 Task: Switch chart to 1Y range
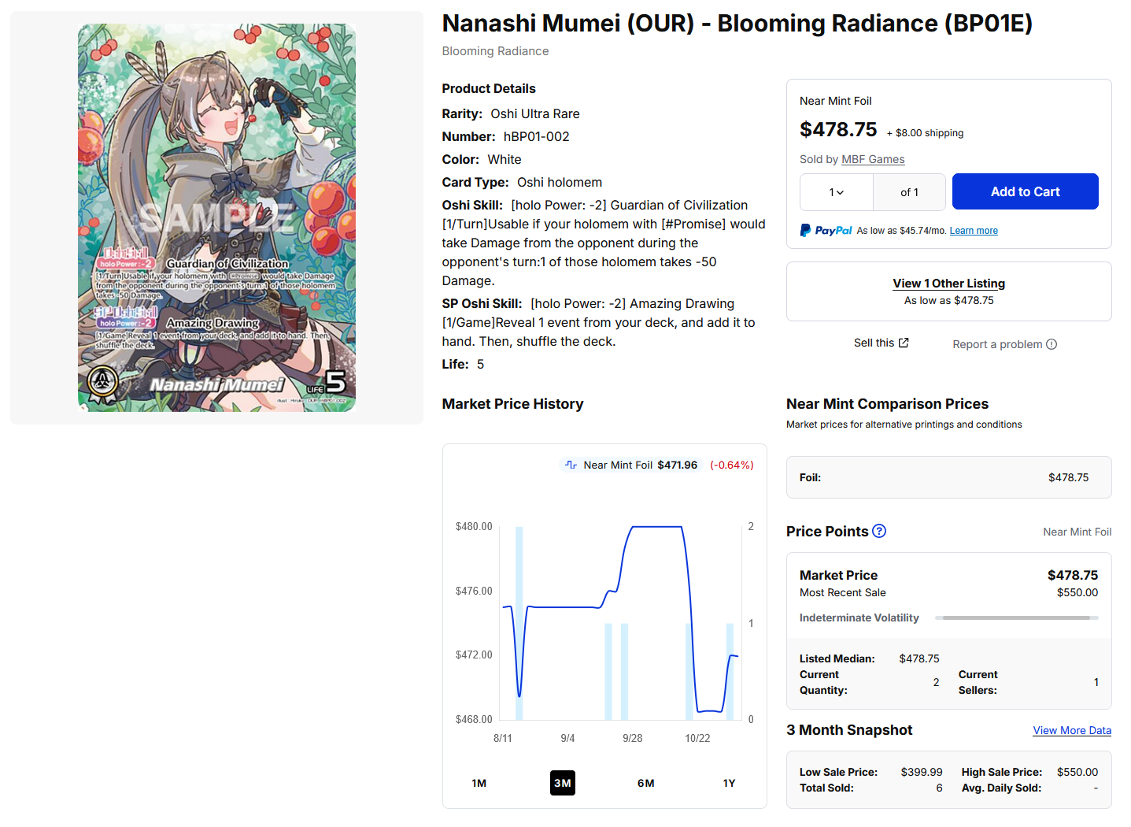coord(730,783)
